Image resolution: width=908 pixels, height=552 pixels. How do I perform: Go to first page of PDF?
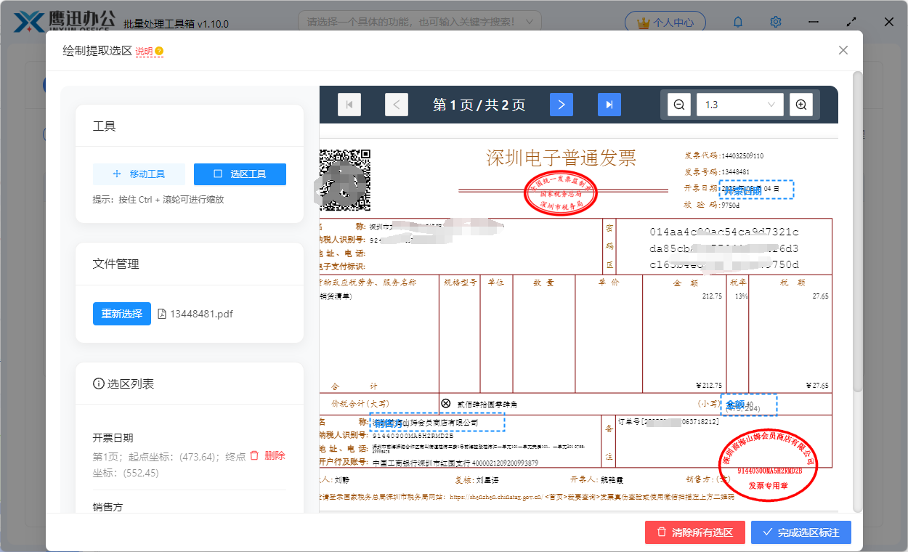(349, 105)
